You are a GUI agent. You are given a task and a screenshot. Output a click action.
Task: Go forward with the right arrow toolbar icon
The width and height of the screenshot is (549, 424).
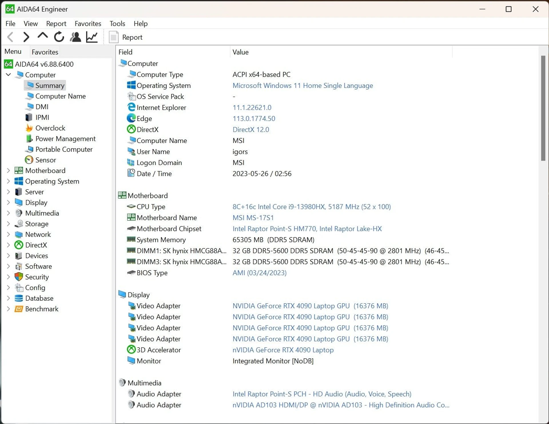[26, 37]
